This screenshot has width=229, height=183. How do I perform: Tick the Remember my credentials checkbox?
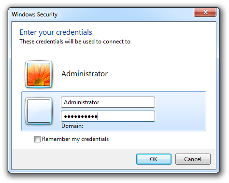tap(37, 139)
